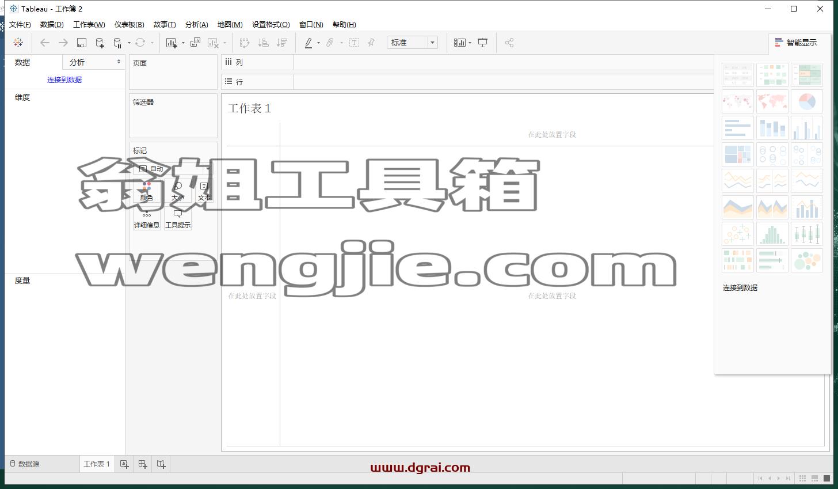
Task: Sort descending toolbar icon
Action: (x=282, y=43)
